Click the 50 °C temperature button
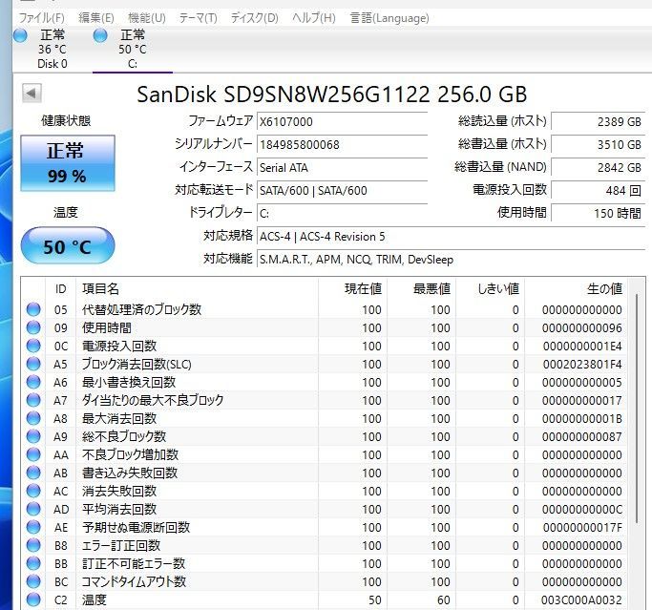The height and width of the screenshot is (610, 652). (68, 246)
